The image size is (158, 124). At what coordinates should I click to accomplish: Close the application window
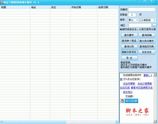tap(151, 1)
